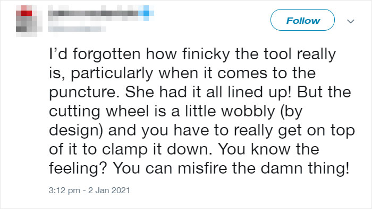The height and width of the screenshot is (209, 372).
Task: Click the "2 Jan 2021" date text
Action: pyautogui.click(x=109, y=190)
